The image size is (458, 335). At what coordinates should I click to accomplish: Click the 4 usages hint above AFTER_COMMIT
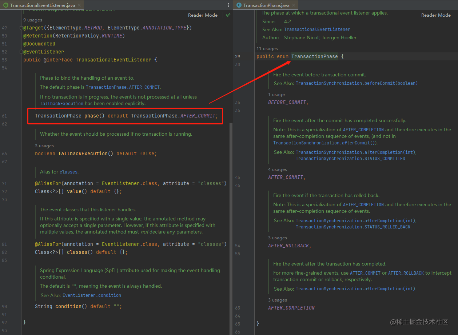[278, 170]
